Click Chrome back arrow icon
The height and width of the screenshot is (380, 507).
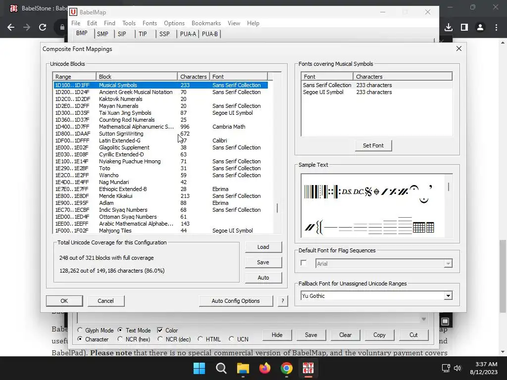[x=11, y=28]
